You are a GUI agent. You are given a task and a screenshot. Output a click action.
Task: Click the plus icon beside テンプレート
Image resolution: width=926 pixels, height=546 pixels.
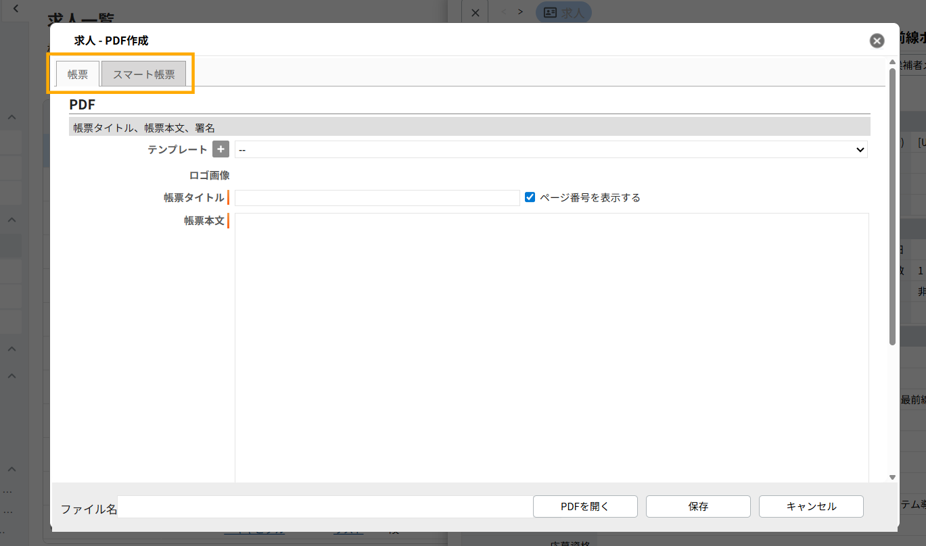(x=221, y=149)
